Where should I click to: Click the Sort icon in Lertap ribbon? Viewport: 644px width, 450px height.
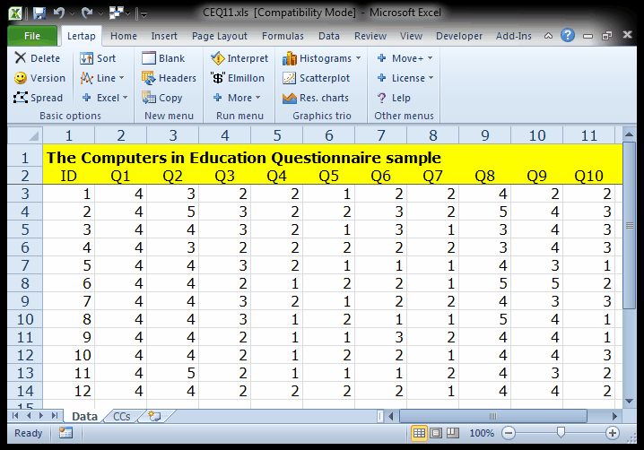click(87, 58)
